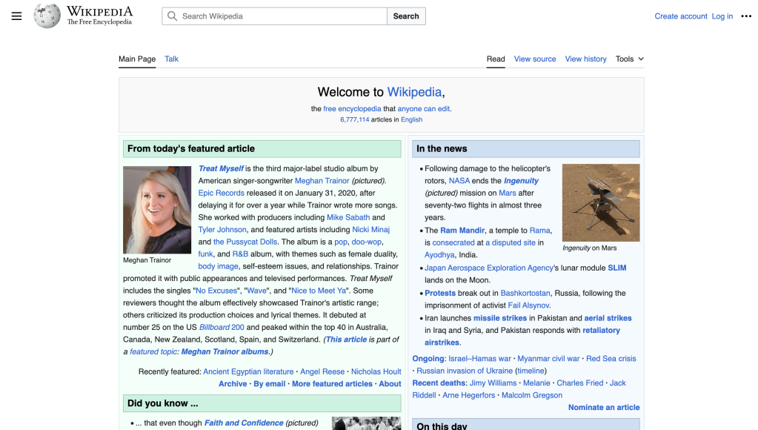Select the View source tab

pos(534,59)
